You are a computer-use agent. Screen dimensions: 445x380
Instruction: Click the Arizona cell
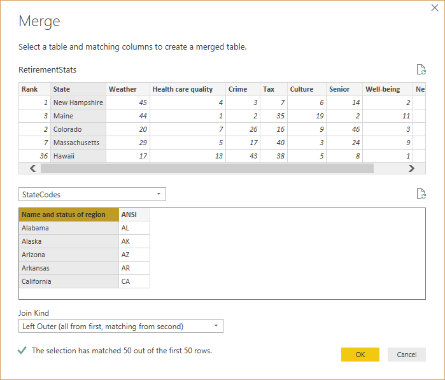pyautogui.click(x=69, y=255)
